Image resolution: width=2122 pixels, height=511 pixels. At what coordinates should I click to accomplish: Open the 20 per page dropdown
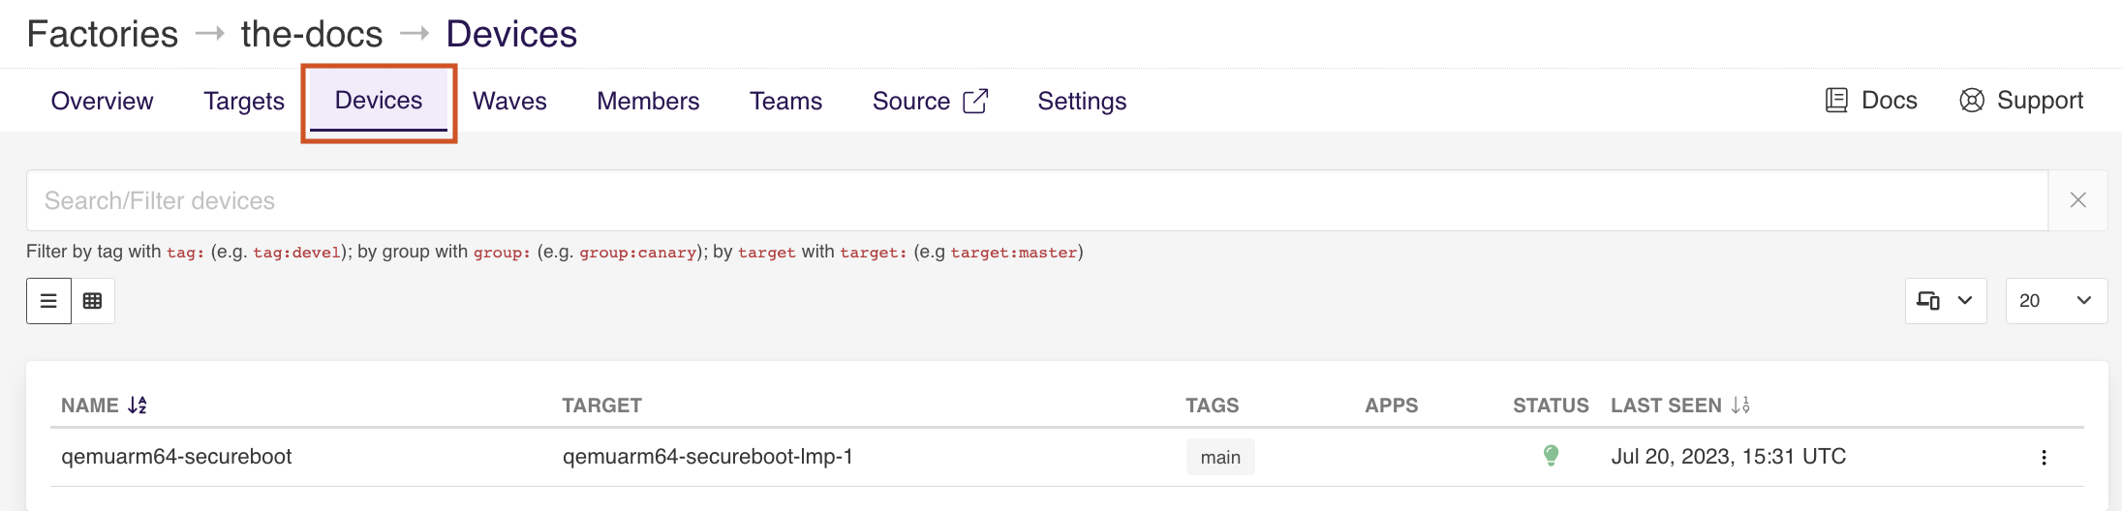point(2055,301)
